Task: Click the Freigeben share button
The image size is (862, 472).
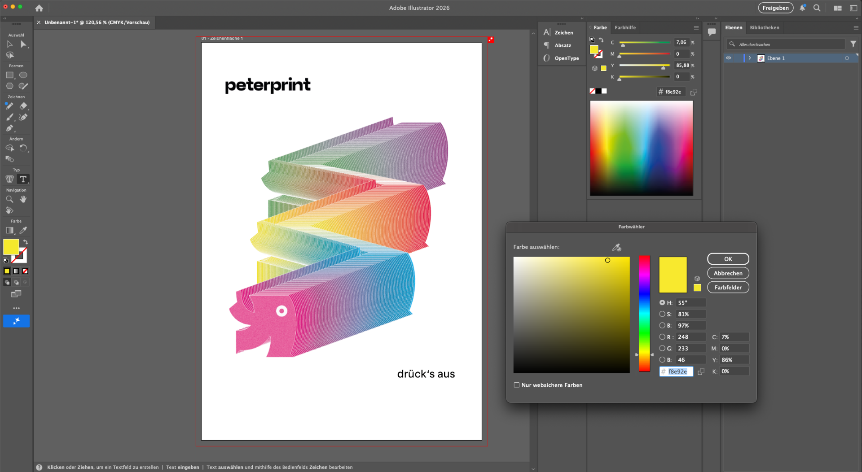Action: click(x=775, y=8)
